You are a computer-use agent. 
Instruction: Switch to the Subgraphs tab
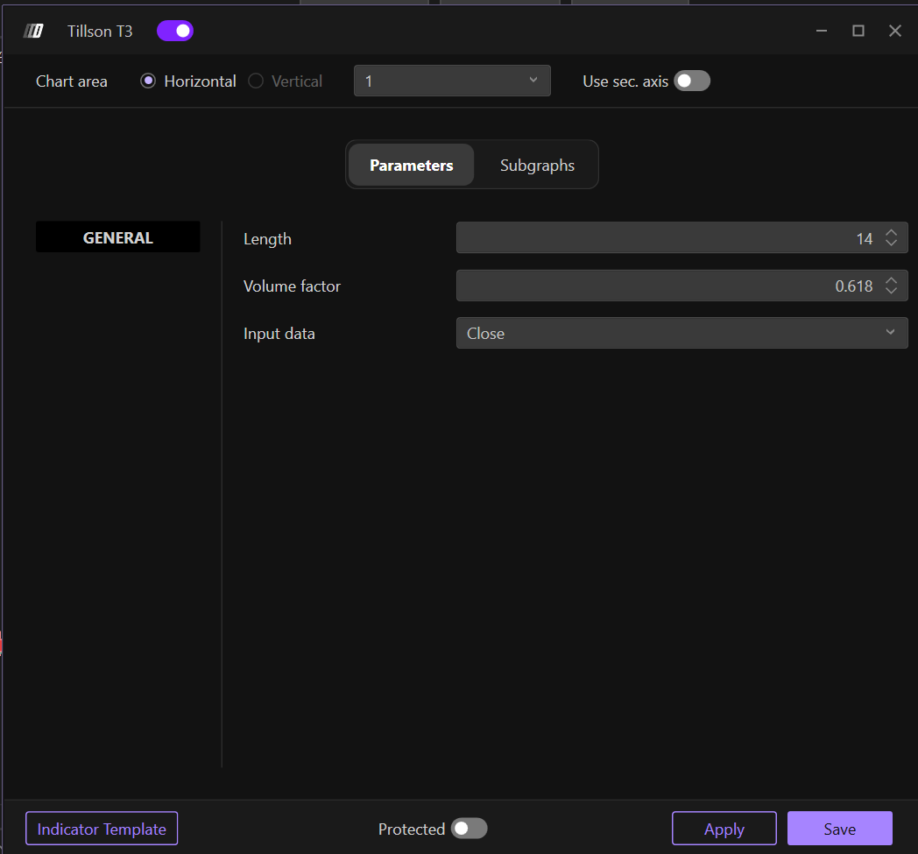tap(537, 166)
